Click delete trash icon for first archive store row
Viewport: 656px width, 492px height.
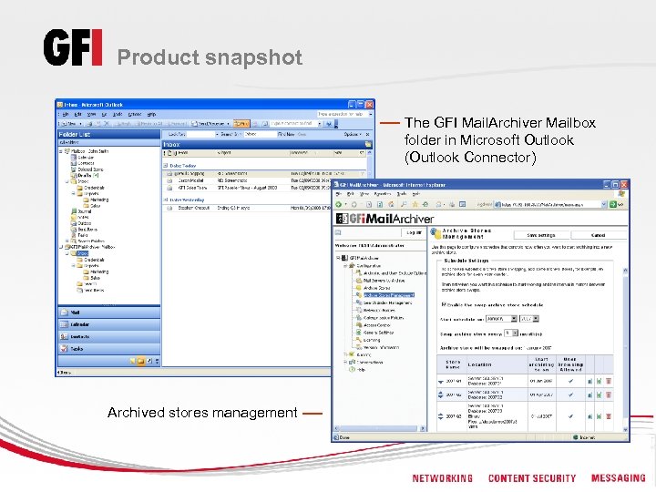coord(609,381)
